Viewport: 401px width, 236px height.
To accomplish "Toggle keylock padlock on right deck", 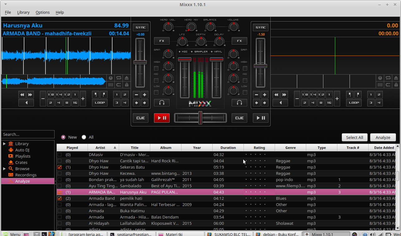I will click(x=396, y=85).
